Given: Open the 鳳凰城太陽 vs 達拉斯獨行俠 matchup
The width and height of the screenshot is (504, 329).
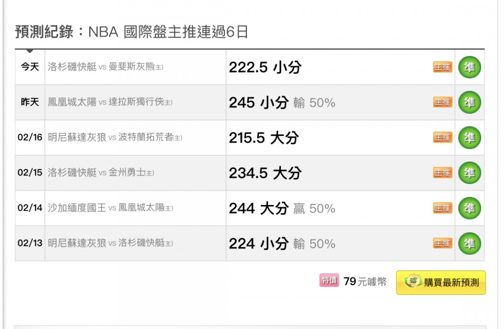Looking at the screenshot, I should coord(110,102).
